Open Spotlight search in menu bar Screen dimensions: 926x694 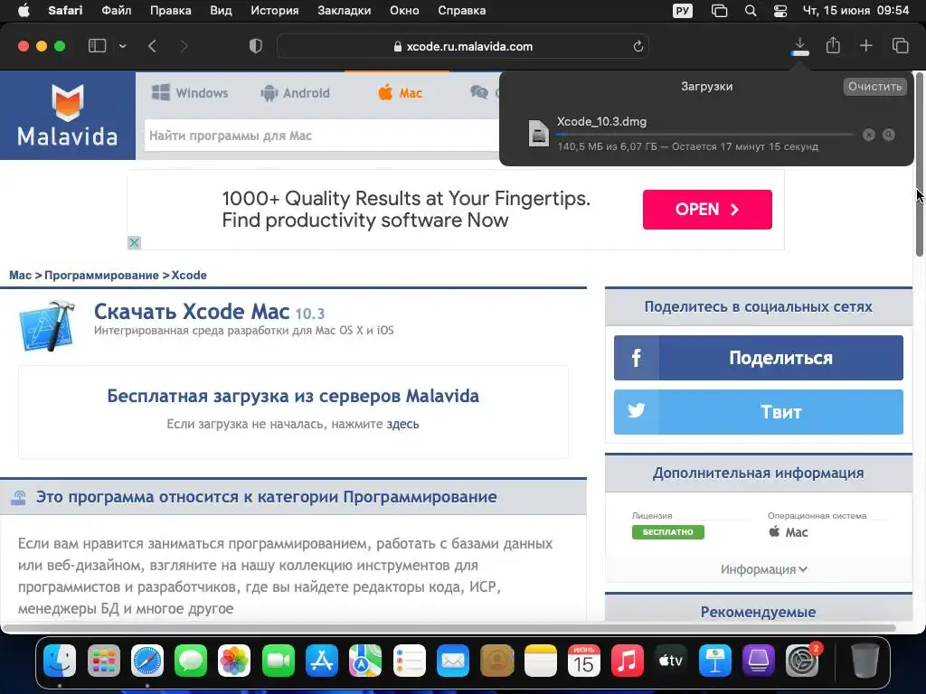coord(751,11)
